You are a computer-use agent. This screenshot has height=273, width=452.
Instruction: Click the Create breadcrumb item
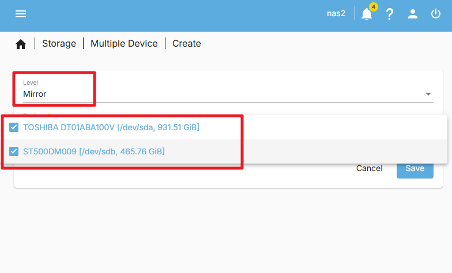tap(187, 44)
